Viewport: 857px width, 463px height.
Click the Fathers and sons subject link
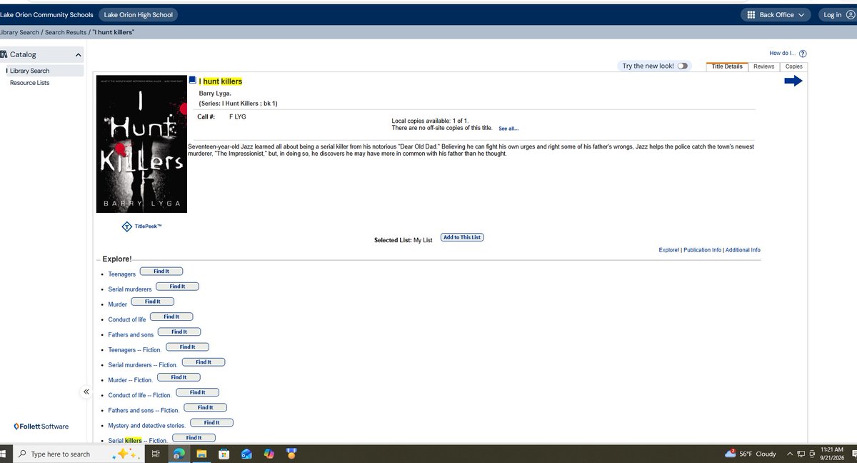click(x=131, y=335)
